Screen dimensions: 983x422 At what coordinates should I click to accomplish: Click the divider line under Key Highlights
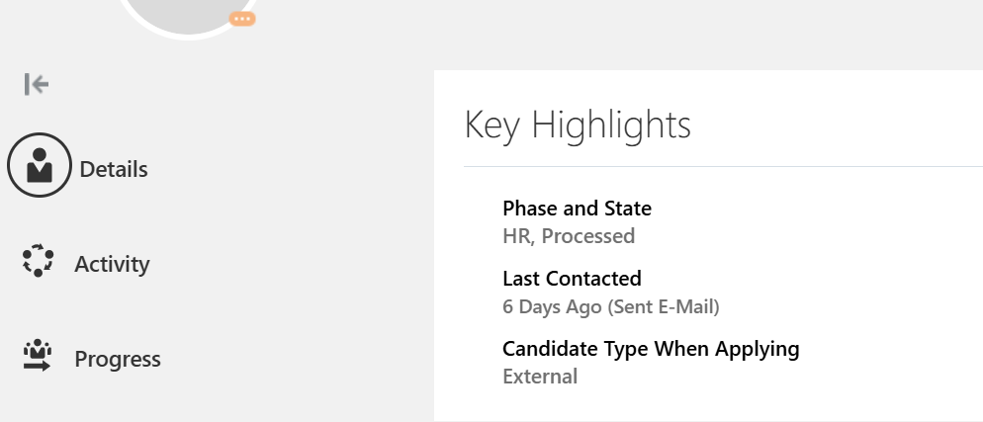(x=724, y=167)
